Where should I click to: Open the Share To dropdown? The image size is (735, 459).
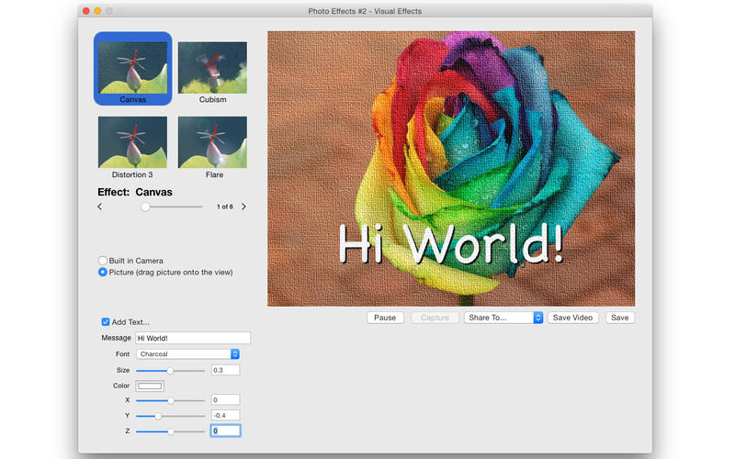coord(503,318)
